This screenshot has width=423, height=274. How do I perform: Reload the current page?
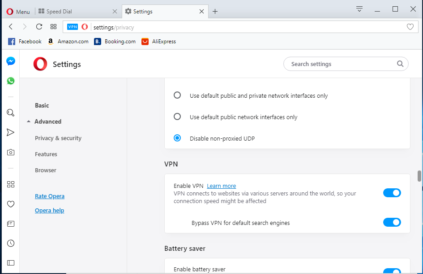(x=39, y=27)
